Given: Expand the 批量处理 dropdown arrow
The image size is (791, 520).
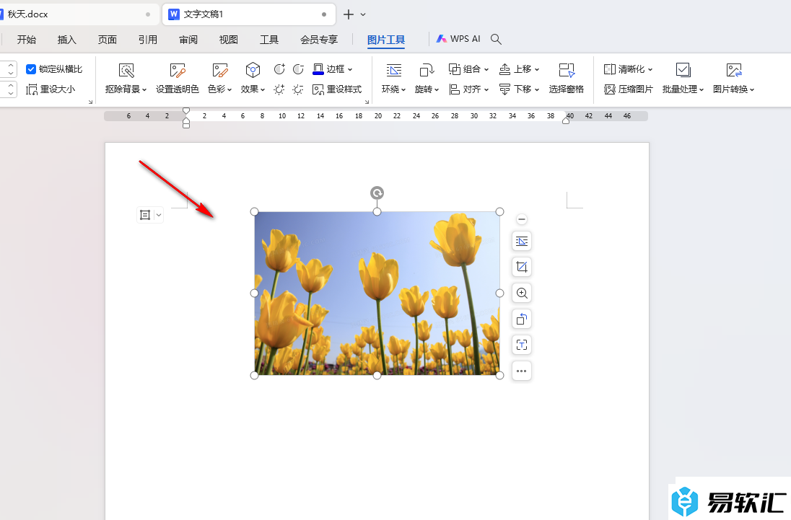Looking at the screenshot, I should (x=702, y=89).
